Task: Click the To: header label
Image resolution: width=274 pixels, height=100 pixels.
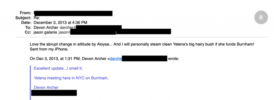Action: 28,27
